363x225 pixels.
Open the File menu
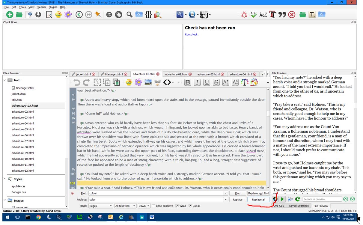tap(7, 7)
